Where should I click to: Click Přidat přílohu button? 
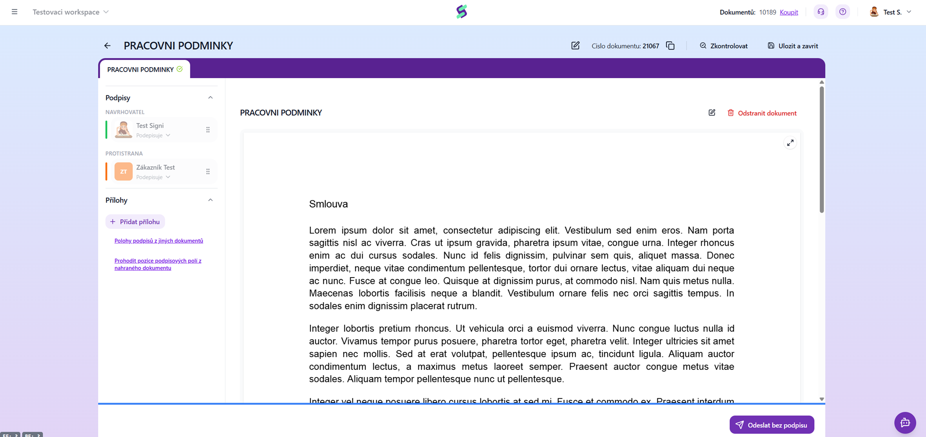[x=135, y=222]
